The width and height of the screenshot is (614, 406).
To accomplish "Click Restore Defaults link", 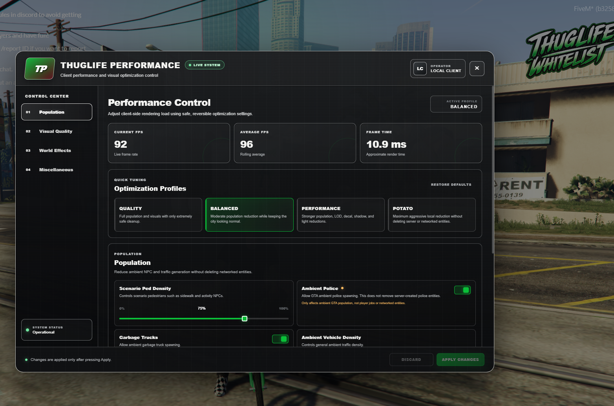I will [451, 185].
